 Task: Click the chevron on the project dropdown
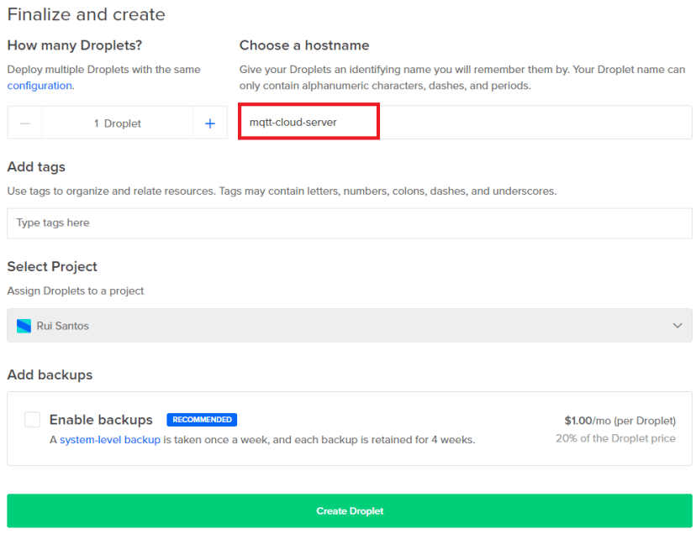coord(678,325)
